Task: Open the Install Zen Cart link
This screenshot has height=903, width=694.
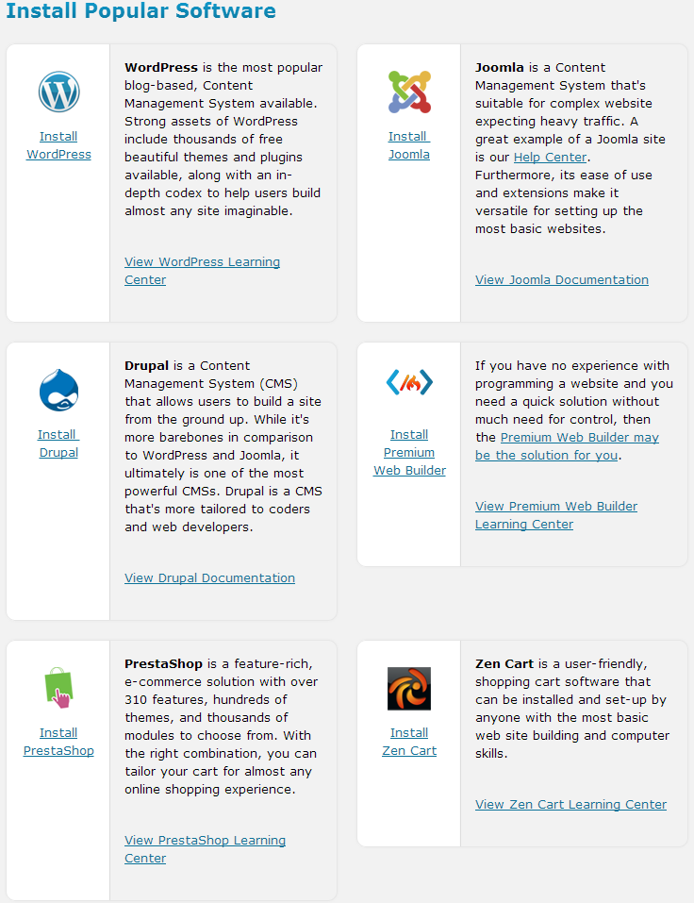Action: tap(409, 742)
